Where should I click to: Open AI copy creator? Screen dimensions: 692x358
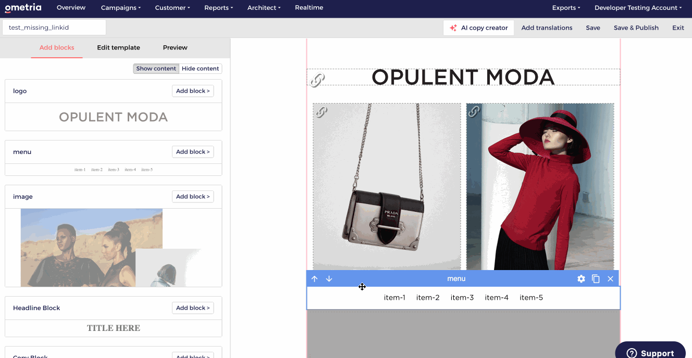478,28
